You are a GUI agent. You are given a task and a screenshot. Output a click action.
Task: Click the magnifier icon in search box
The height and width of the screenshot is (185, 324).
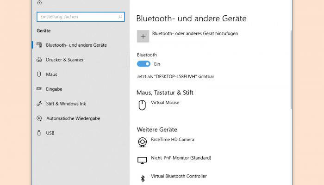coord(120,17)
